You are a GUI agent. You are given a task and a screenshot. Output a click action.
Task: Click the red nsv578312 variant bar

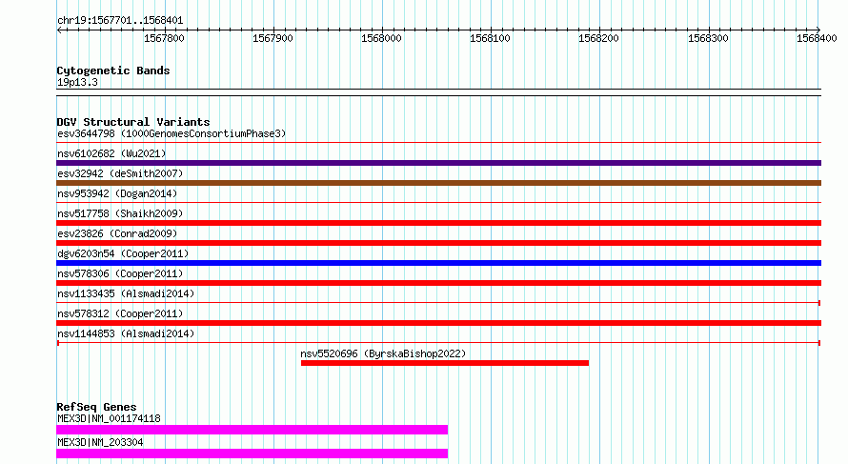[438, 323]
